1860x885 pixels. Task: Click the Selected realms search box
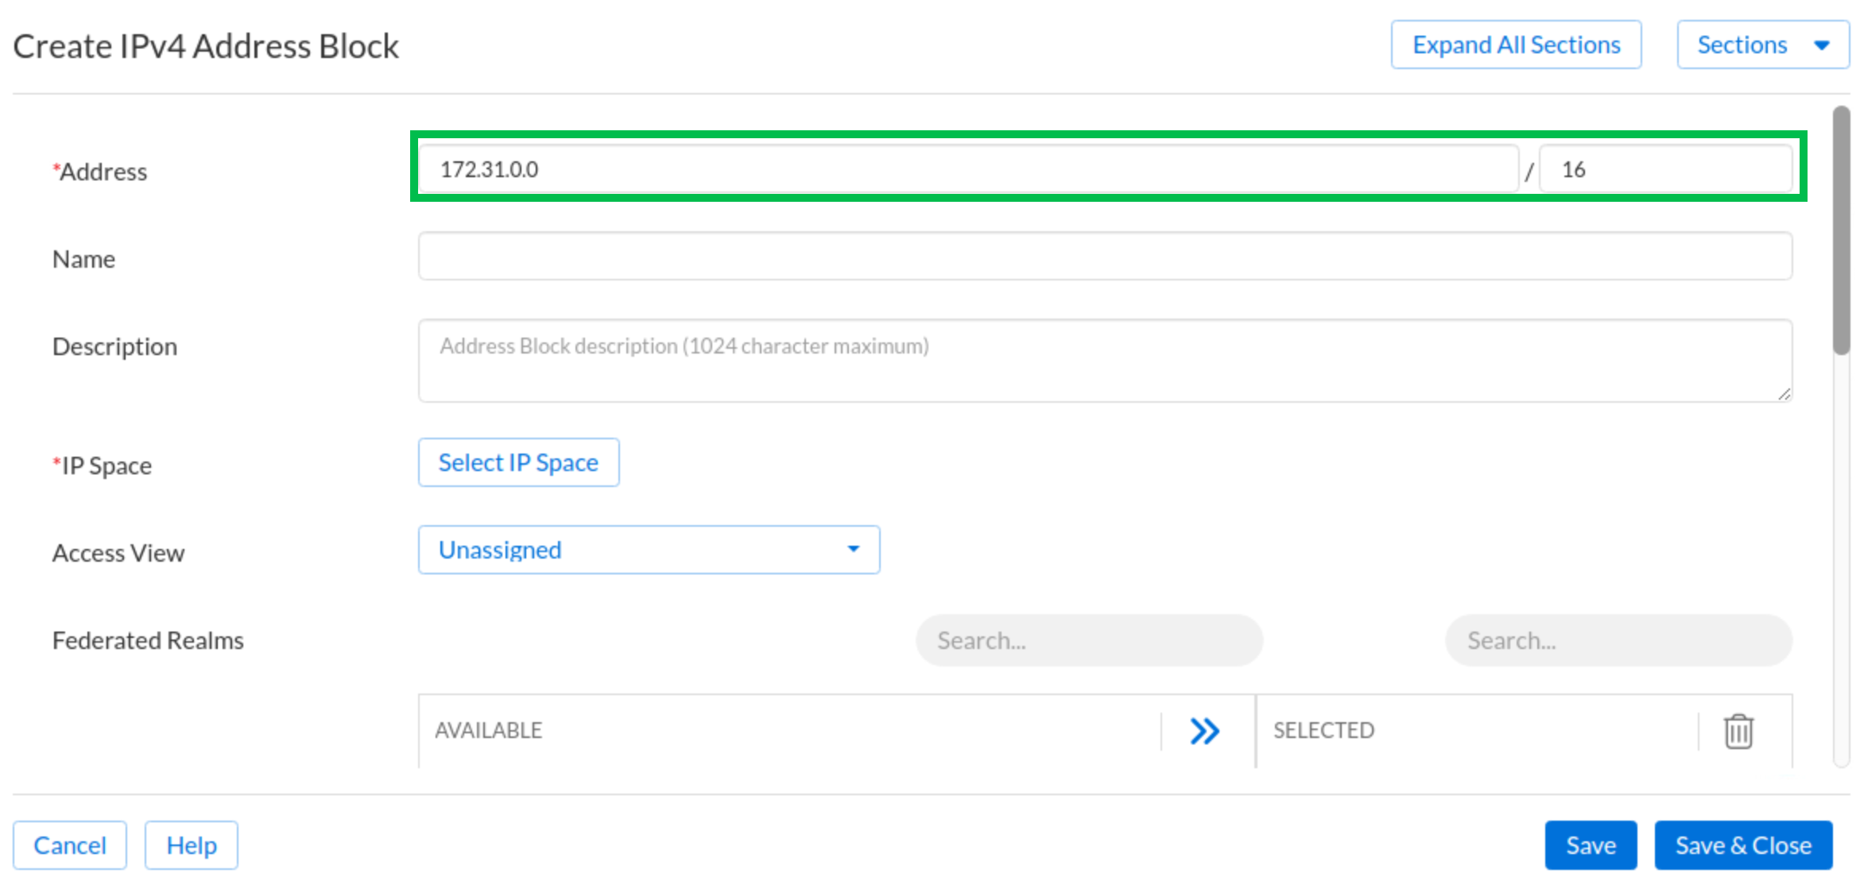1618,640
